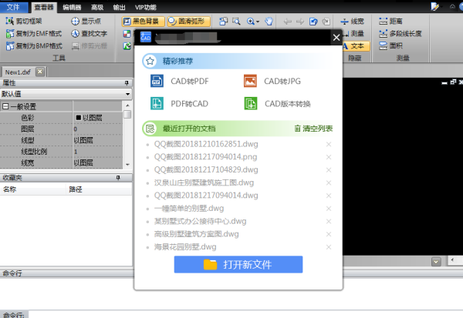Select the CAD版本转换 icon
463x318 pixels.
tap(249, 103)
